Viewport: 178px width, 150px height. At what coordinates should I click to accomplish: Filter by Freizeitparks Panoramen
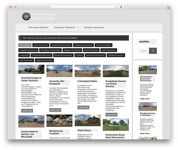coord(51,50)
